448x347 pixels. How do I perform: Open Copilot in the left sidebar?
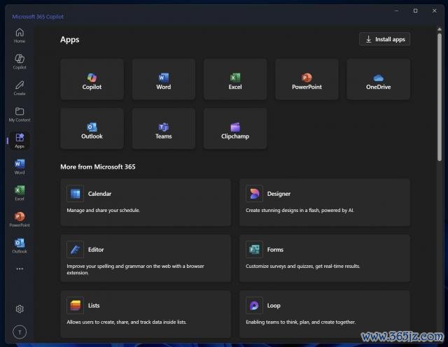(x=20, y=62)
